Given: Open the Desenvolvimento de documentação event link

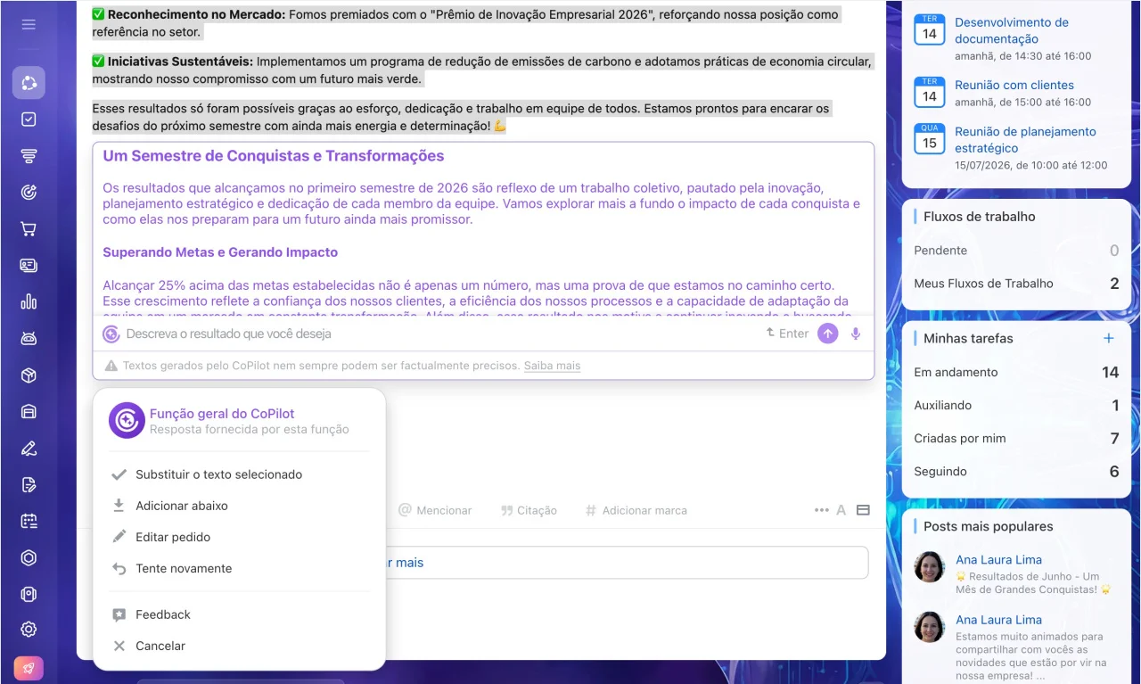Looking at the screenshot, I should [1012, 30].
